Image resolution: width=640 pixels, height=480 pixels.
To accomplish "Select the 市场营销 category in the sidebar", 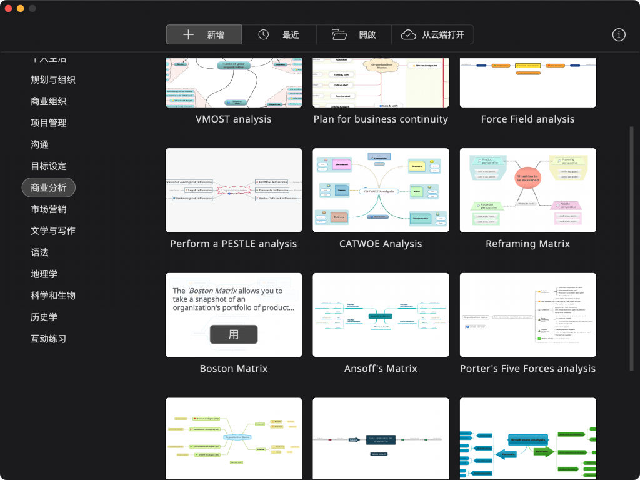I will [x=48, y=209].
